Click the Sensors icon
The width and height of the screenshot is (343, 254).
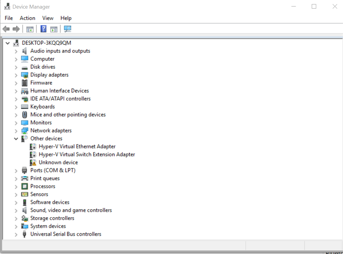point(24,194)
